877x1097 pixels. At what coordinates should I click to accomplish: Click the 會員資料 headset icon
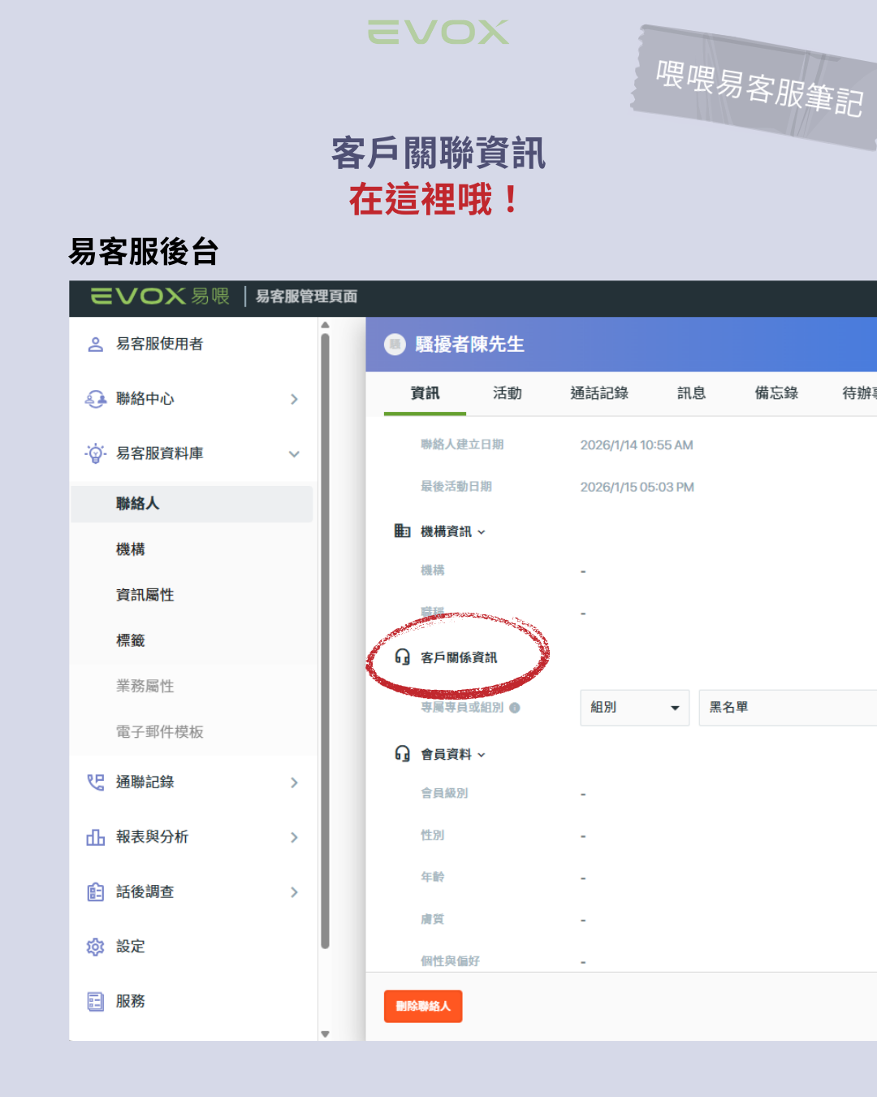pyautogui.click(x=402, y=754)
